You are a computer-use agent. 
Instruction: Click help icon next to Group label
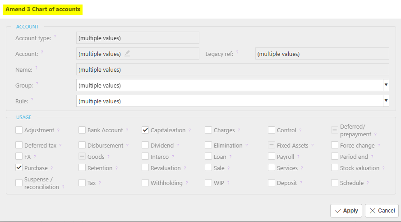click(x=37, y=84)
